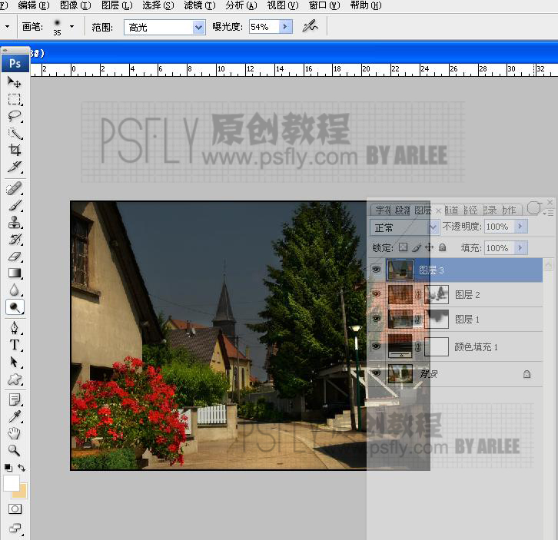Select the 图层 1 layer mask thumbnail
This screenshot has height=540, width=558.
point(437,319)
